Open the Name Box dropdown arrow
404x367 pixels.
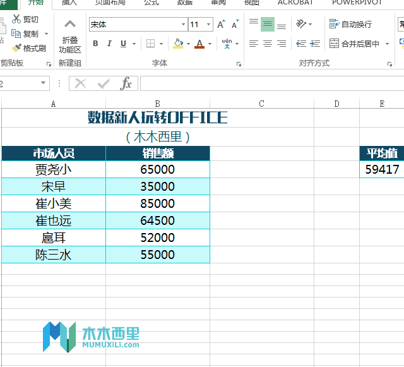point(44,83)
